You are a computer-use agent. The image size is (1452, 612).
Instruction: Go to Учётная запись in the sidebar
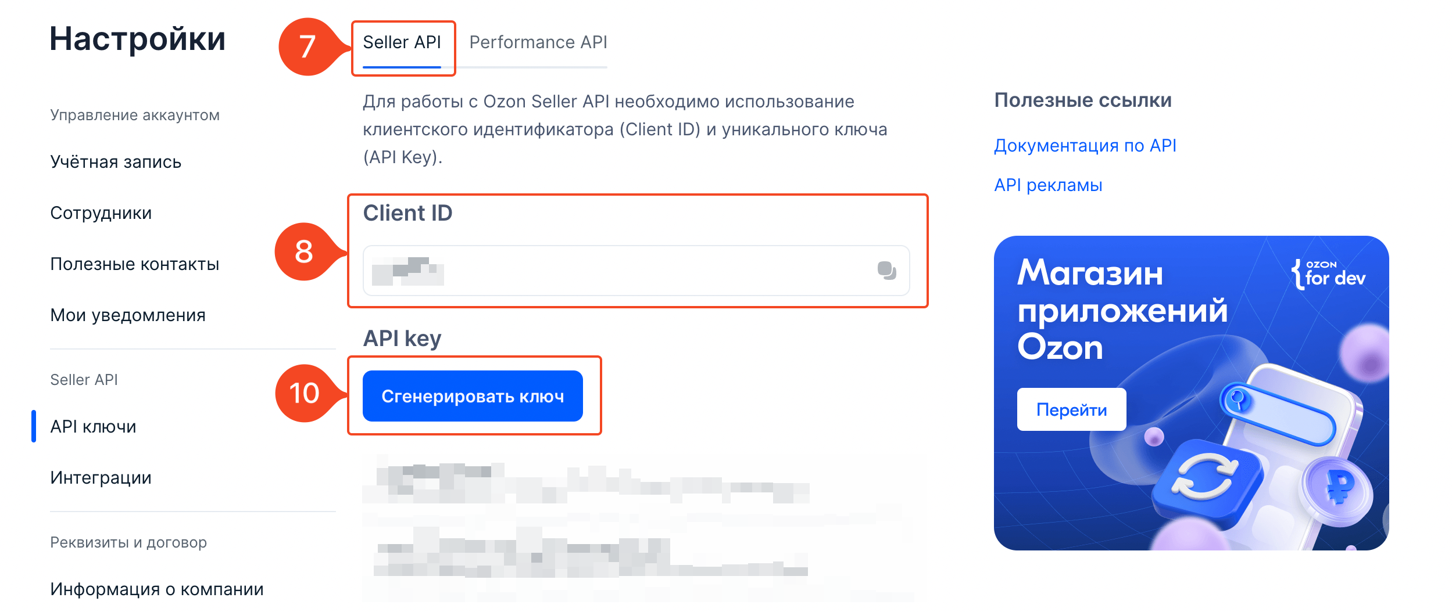[x=116, y=162]
